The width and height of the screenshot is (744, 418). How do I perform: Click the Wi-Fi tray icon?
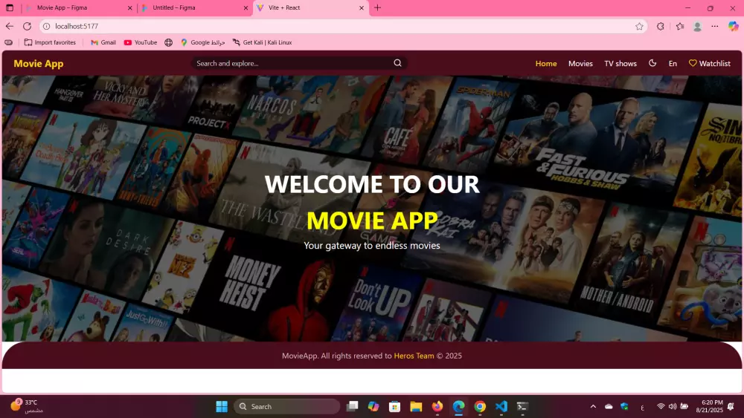pyautogui.click(x=661, y=406)
